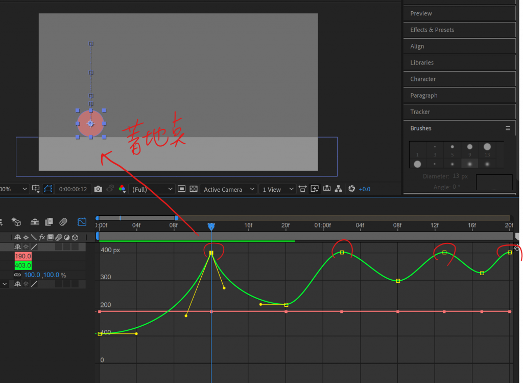Screen dimensions: 523x383
Task: Open the Active Camera dropdown
Action: tap(228, 189)
